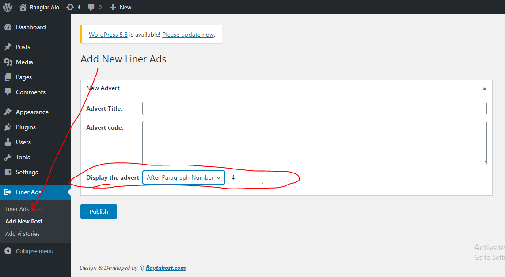Open the Dashboard menu icon
The image size is (505, 277).
click(x=8, y=27)
